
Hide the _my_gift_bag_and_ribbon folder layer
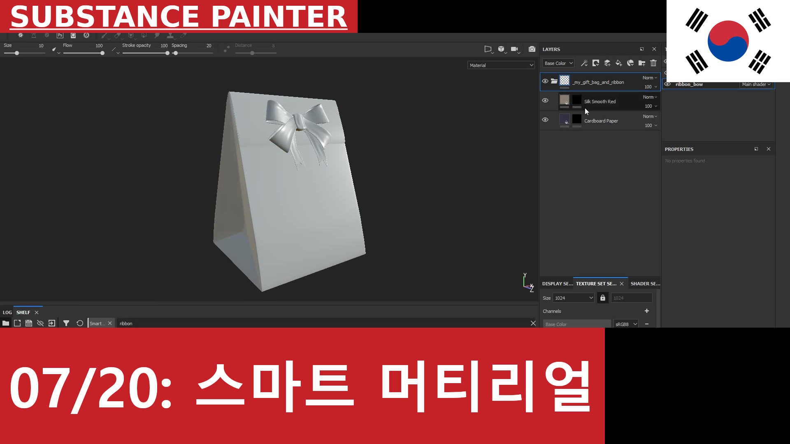[545, 81]
